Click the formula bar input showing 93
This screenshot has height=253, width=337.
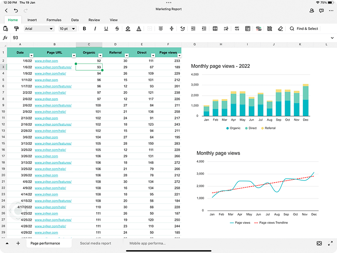(166, 38)
